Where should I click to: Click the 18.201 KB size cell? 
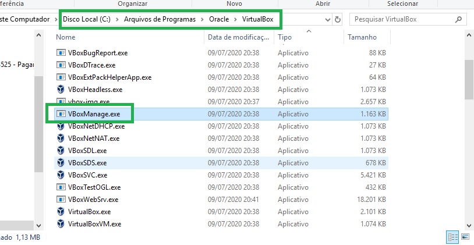coord(371,200)
